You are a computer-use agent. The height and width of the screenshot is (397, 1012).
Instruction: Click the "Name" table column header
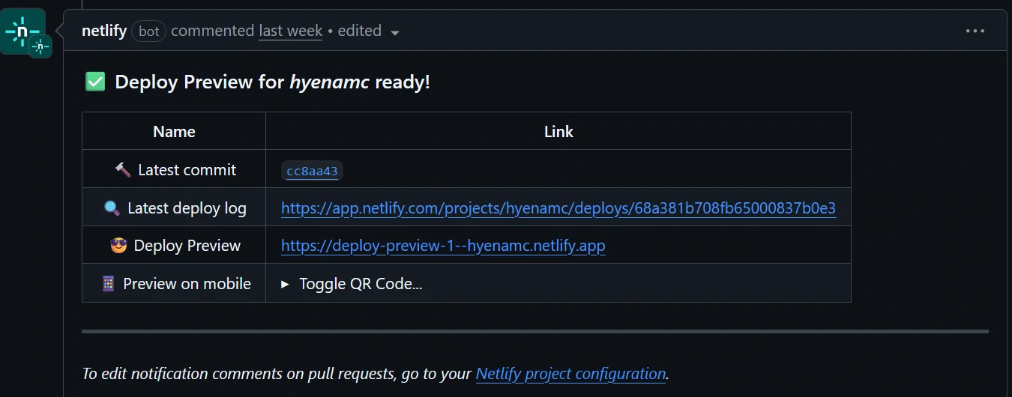coord(174,132)
